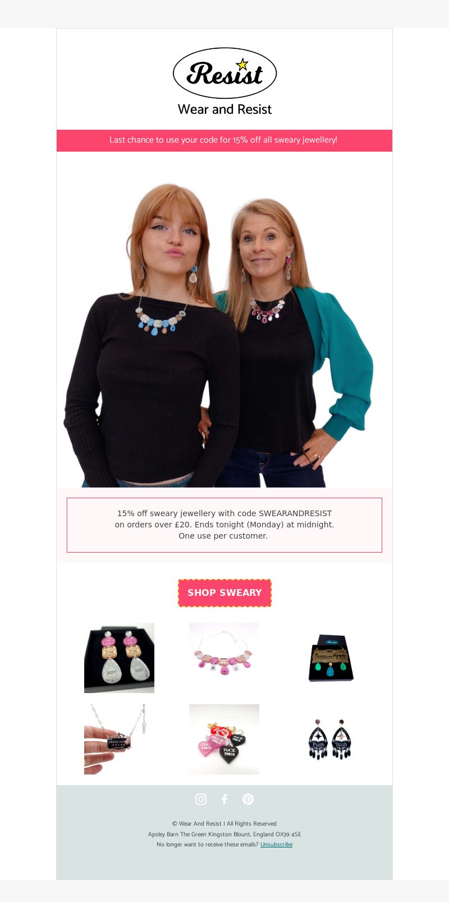Click the Apsley Barn address line
The image size is (449, 902).
tap(224, 834)
